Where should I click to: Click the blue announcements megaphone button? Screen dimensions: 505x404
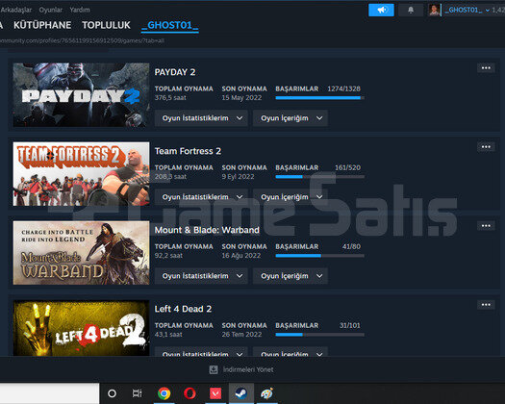tap(381, 10)
